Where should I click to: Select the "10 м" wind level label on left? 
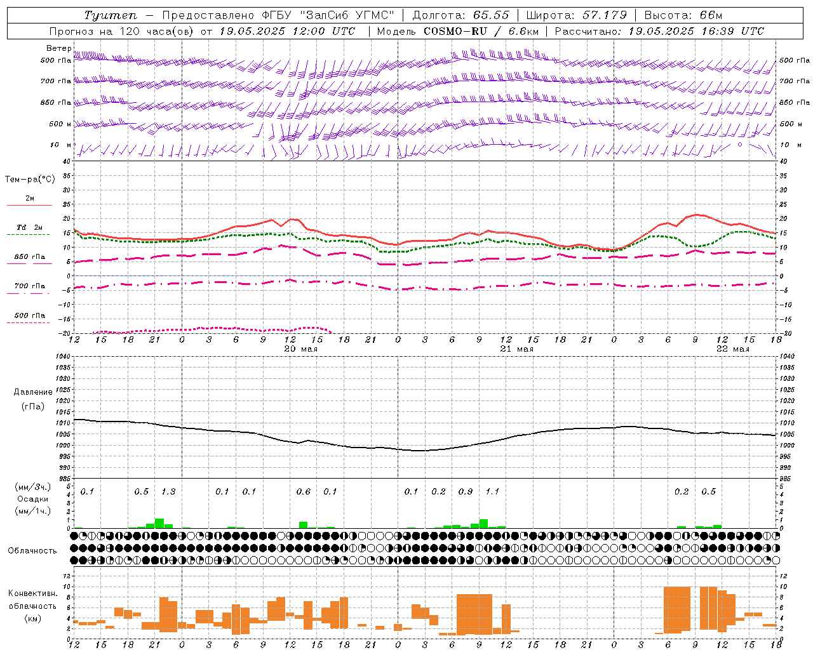[60, 145]
